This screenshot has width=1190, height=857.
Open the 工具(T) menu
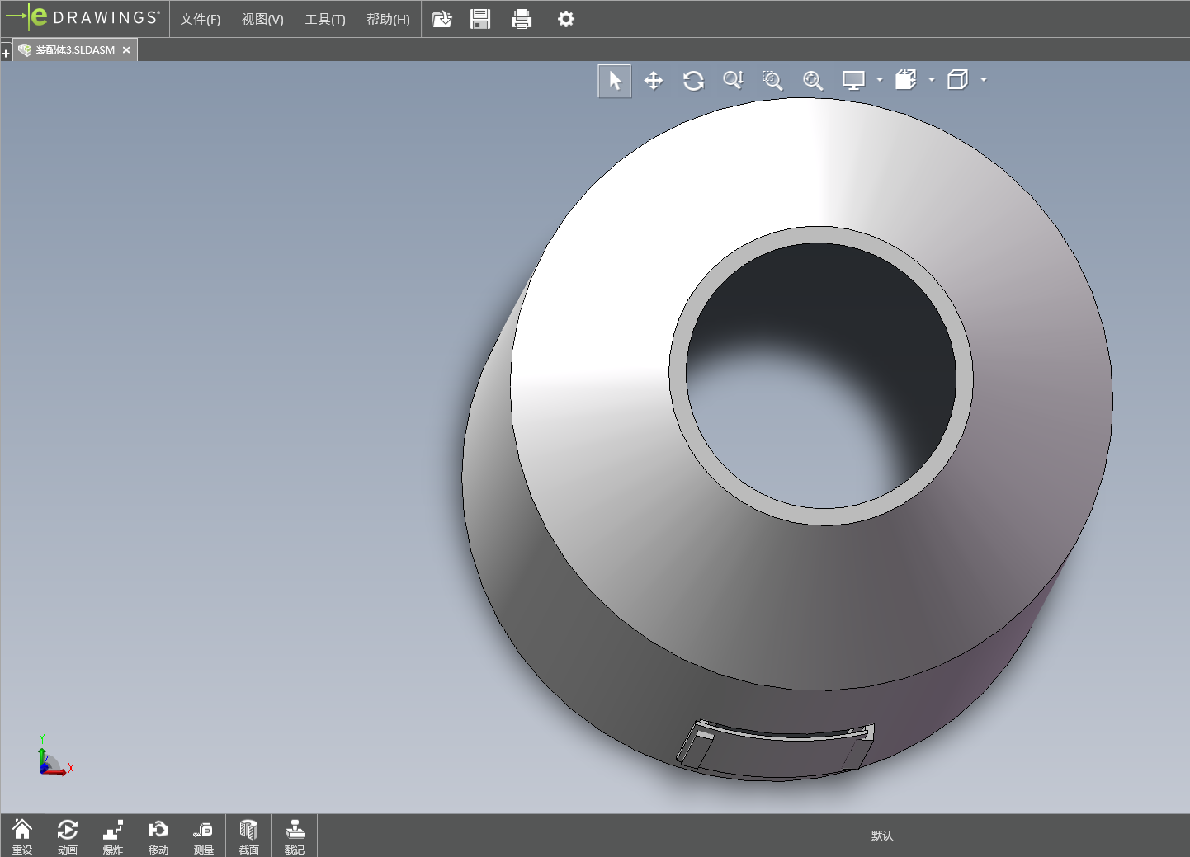point(325,19)
